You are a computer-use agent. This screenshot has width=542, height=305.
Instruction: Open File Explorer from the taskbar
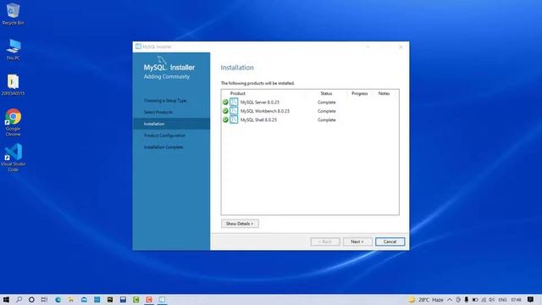pyautogui.click(x=71, y=299)
